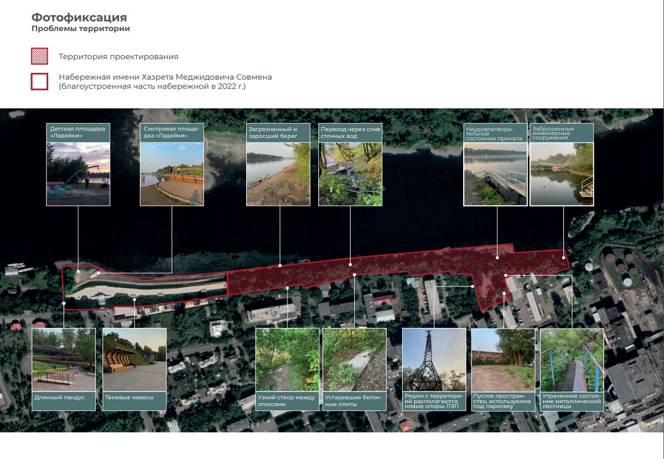Screen dimensions: 664x459
Task: Open the Теневые навесы canopy photo
Action: [x=134, y=359]
